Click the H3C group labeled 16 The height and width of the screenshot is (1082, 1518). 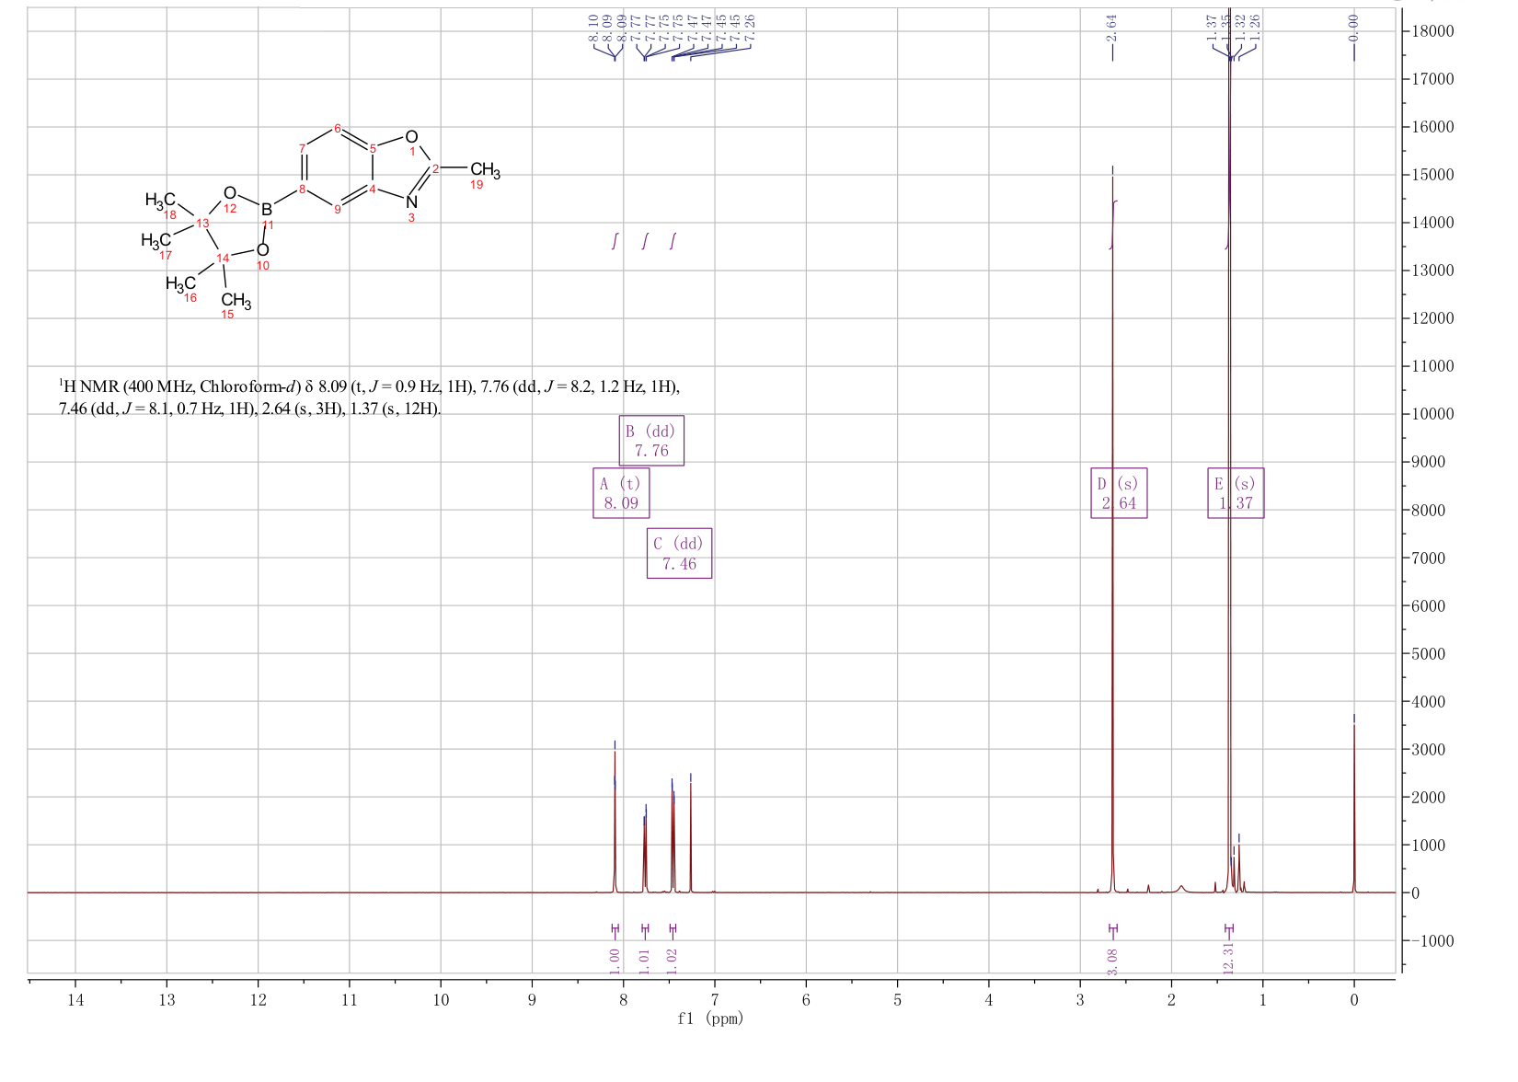pyautogui.click(x=180, y=283)
